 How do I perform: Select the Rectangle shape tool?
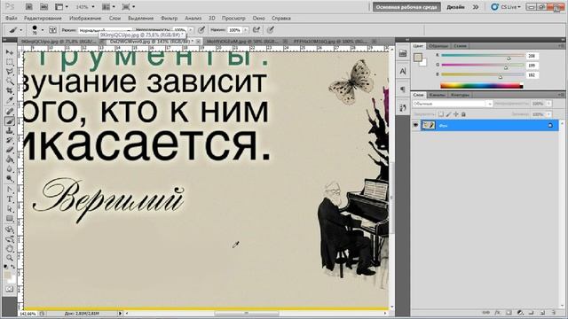(x=10, y=219)
